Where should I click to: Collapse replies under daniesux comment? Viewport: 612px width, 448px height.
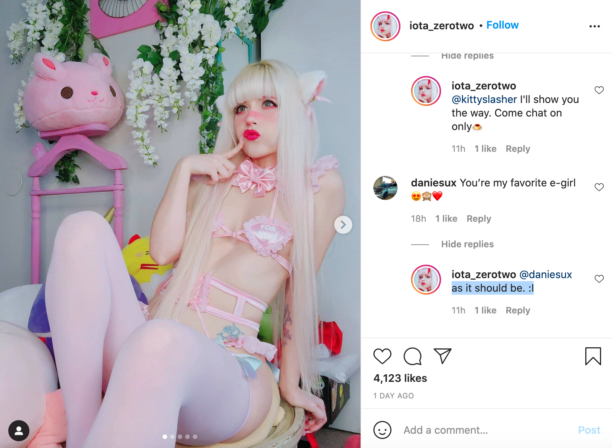coord(467,244)
